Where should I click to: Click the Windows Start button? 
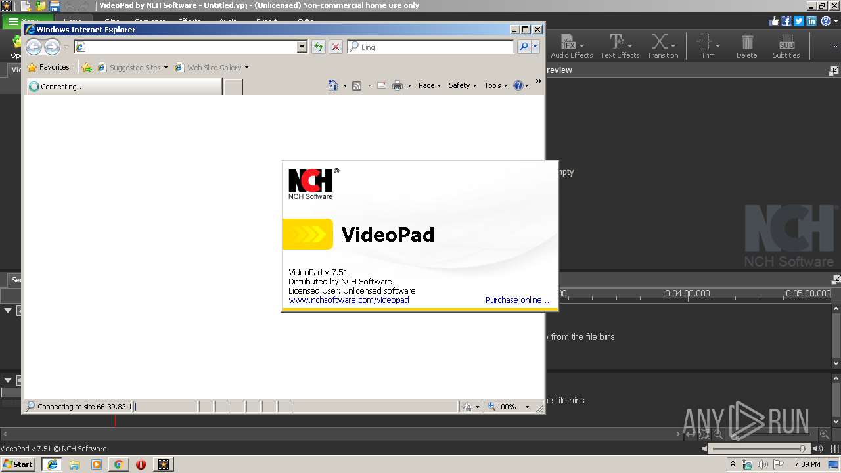[x=18, y=464]
